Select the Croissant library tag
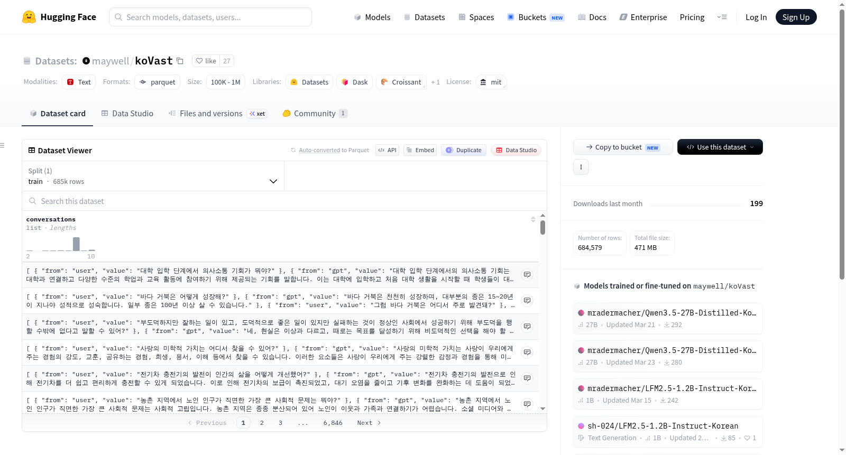 (x=401, y=82)
